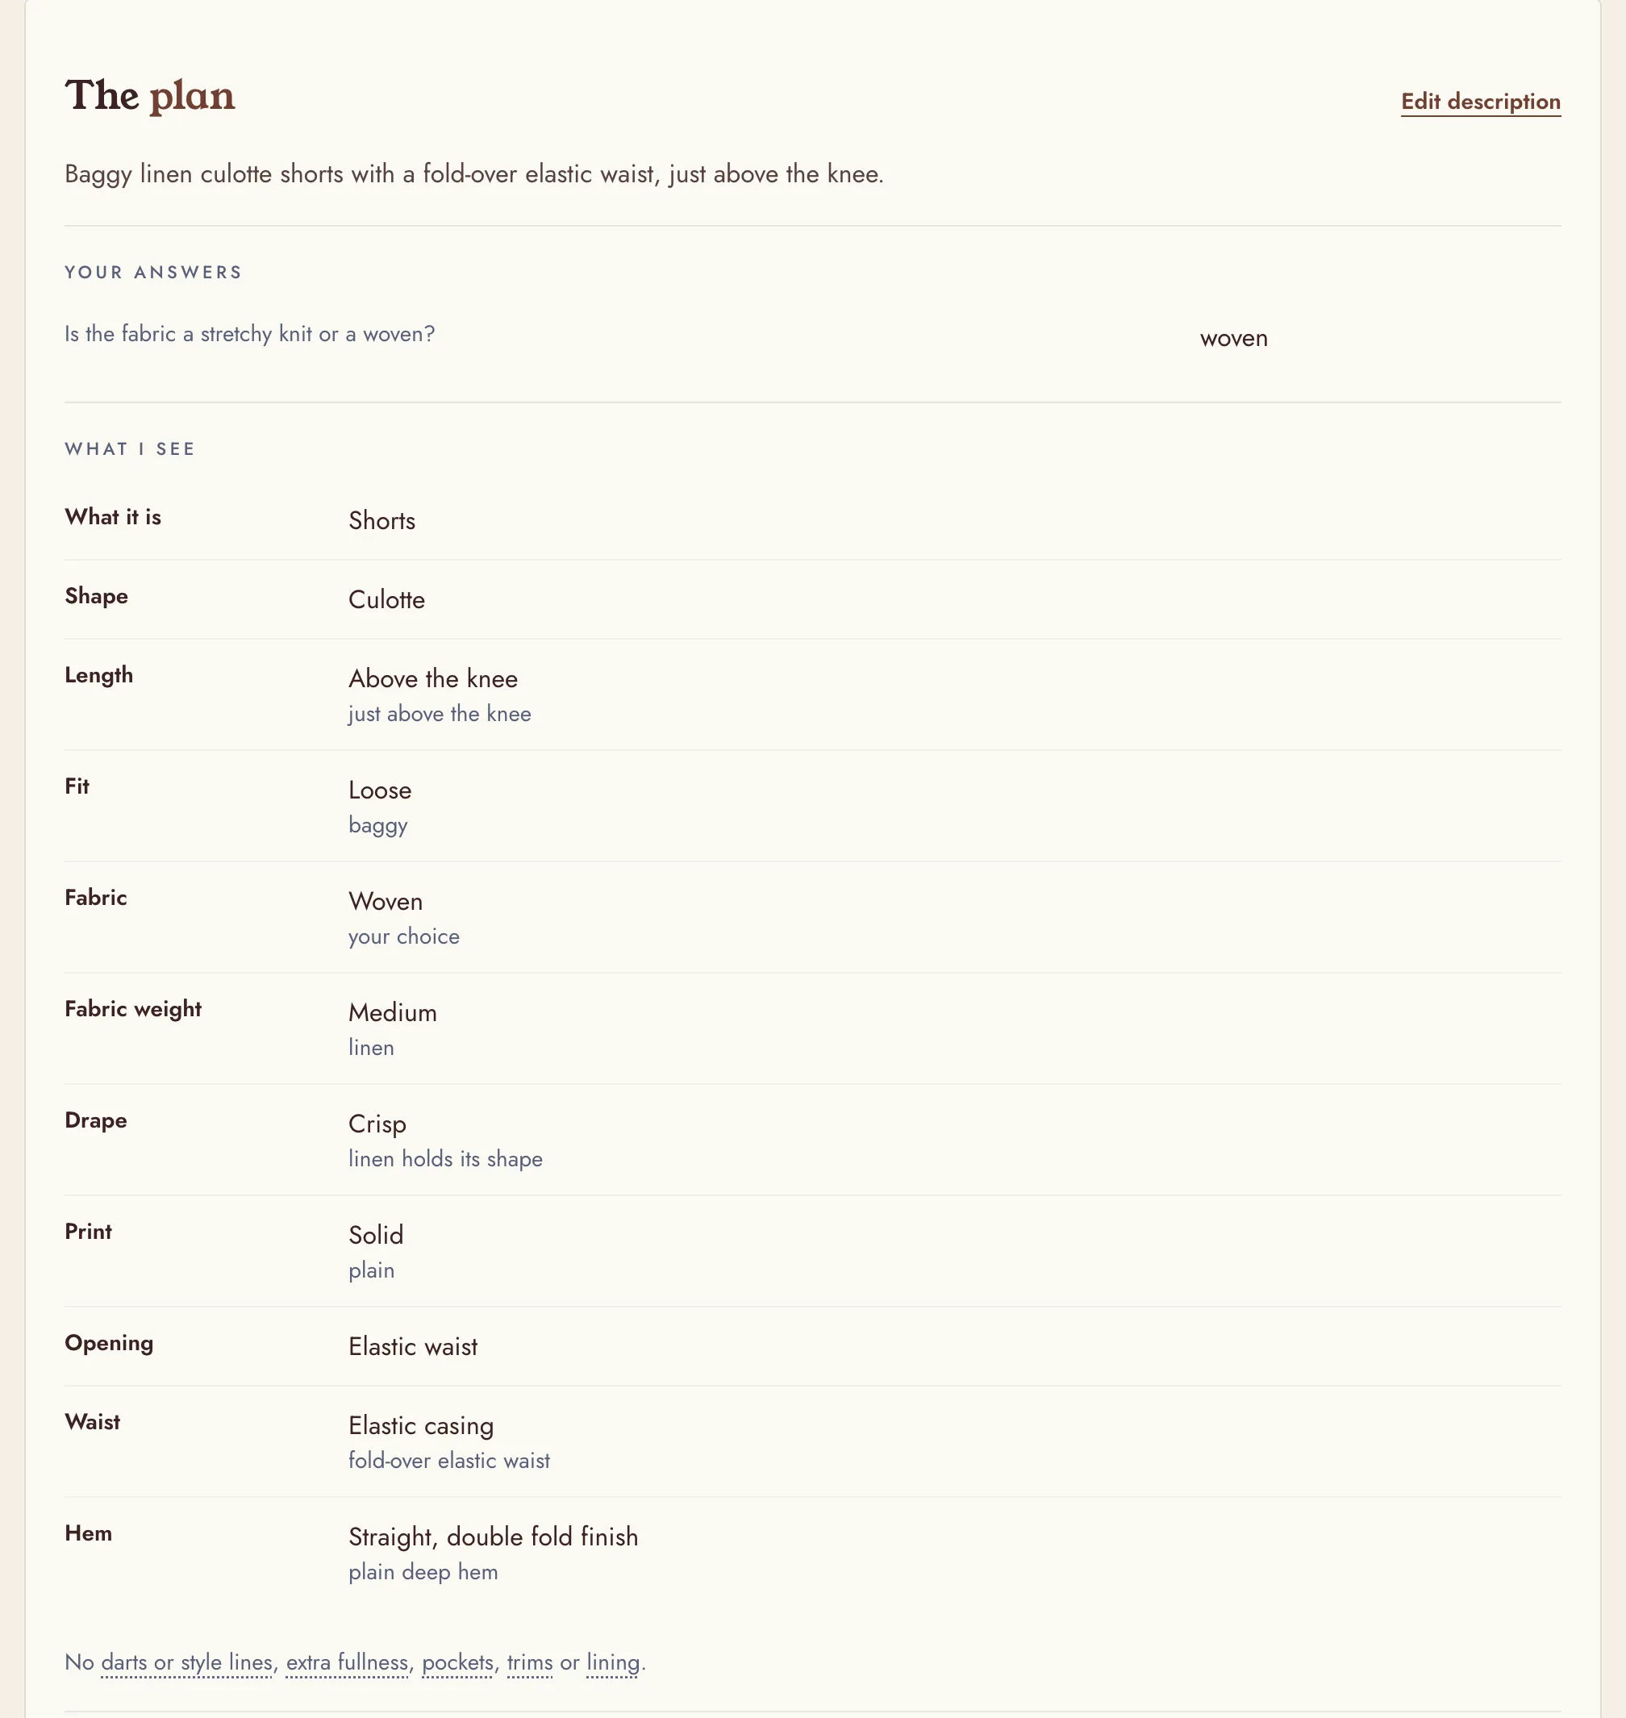The width and height of the screenshot is (1626, 1718).
Task: Click the 'Elastic casing' waist value
Action: [421, 1426]
